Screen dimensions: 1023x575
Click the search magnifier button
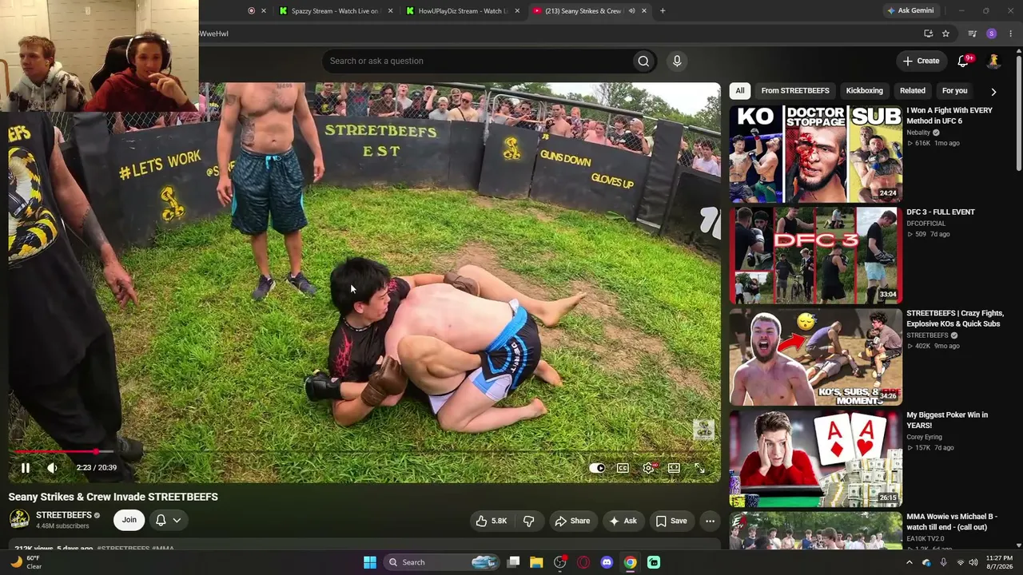pyautogui.click(x=643, y=61)
